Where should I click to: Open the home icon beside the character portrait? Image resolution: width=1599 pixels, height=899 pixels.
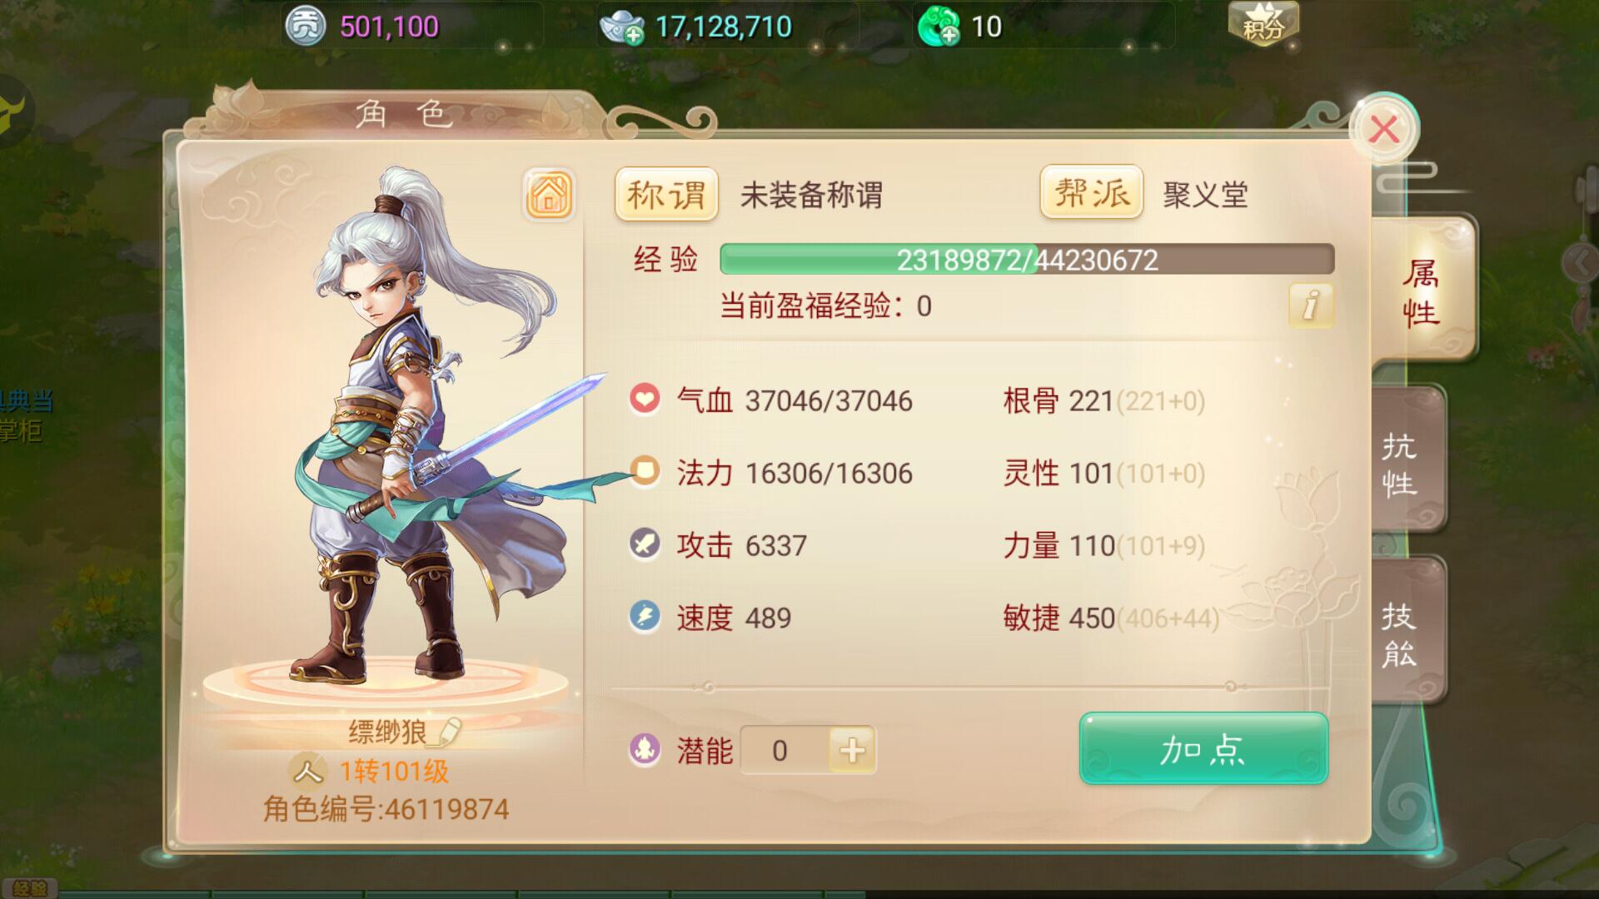point(549,195)
